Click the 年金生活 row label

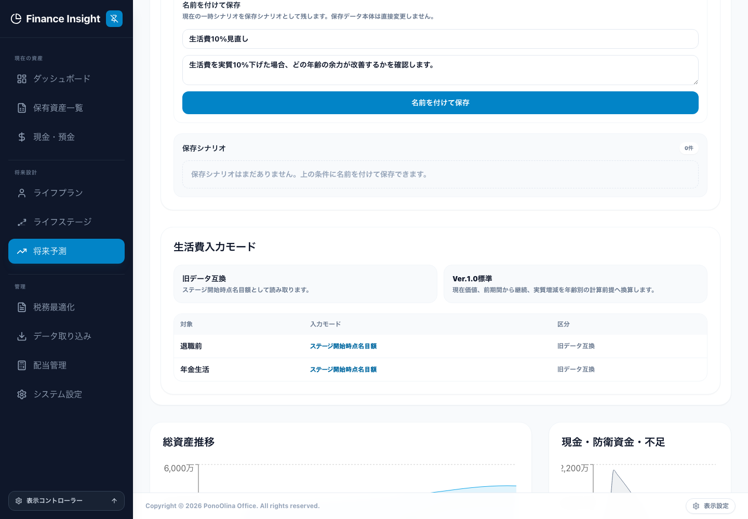click(195, 370)
